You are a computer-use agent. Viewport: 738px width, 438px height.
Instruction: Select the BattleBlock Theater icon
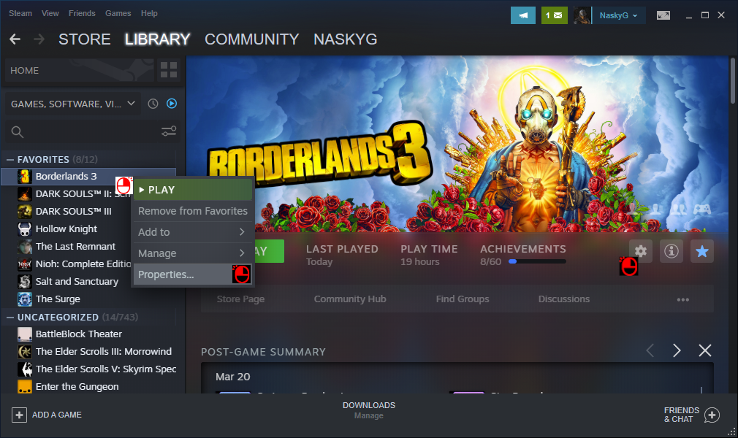coord(24,334)
